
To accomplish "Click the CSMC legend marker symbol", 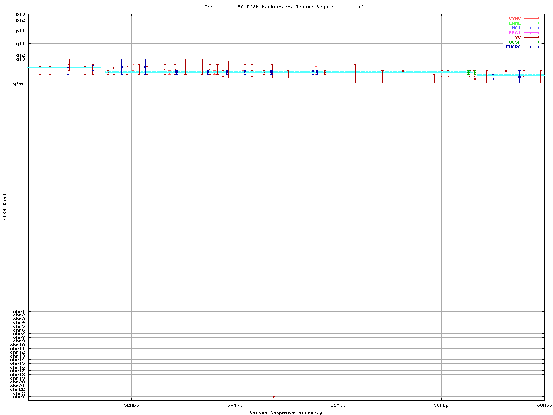I will point(531,19).
